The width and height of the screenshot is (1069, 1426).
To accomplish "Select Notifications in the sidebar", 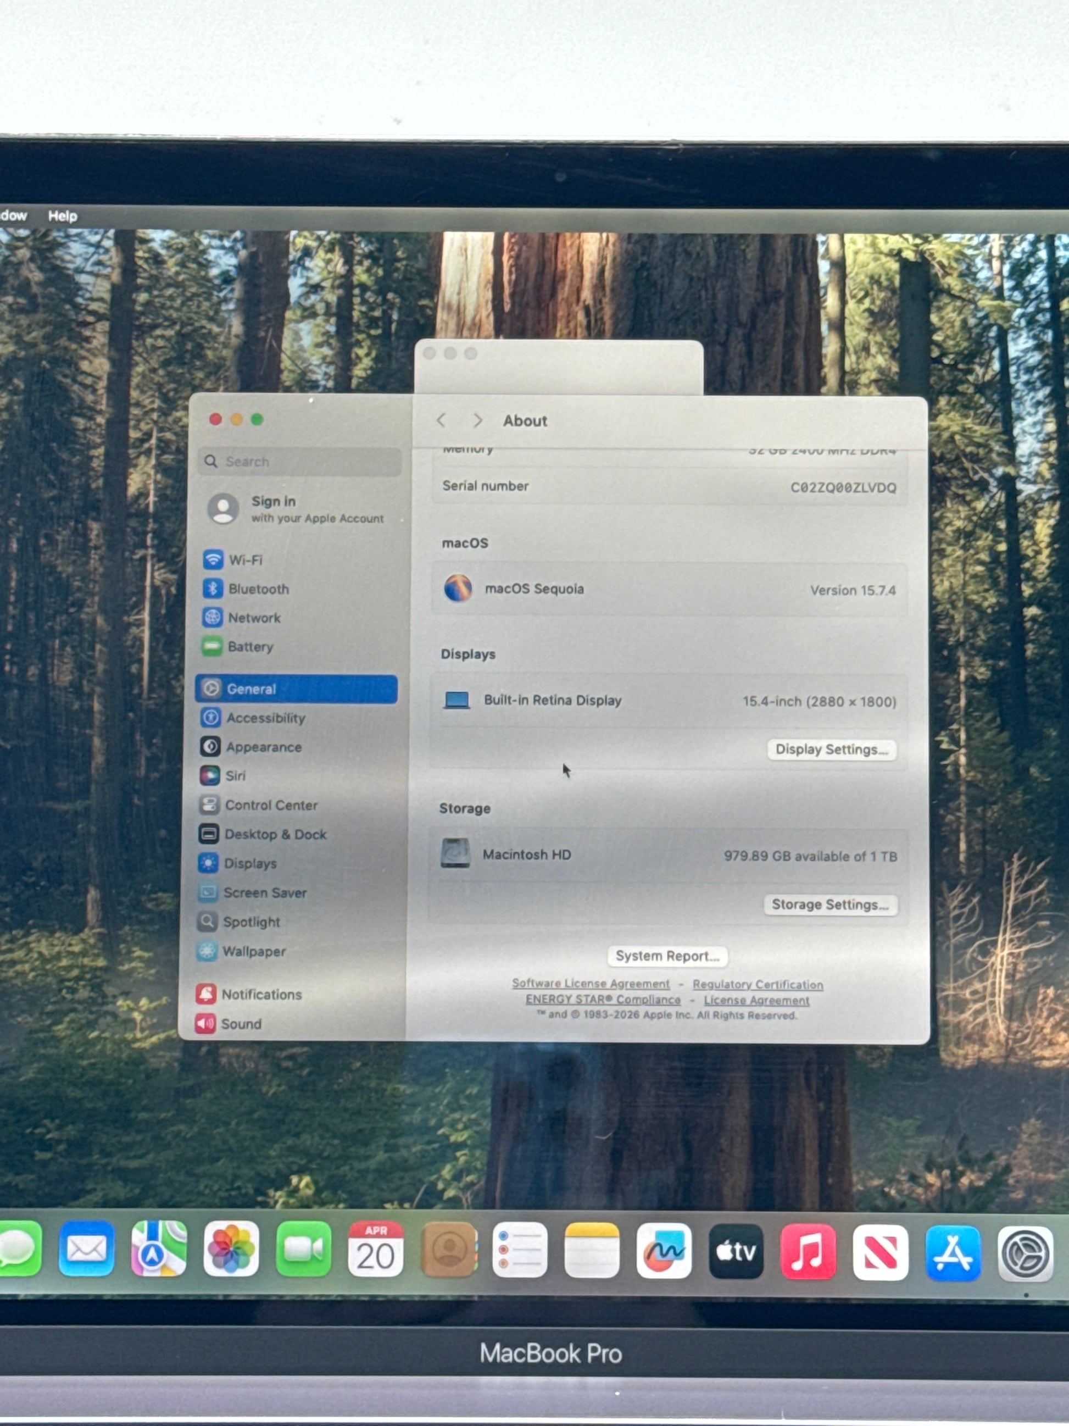I will point(261,994).
